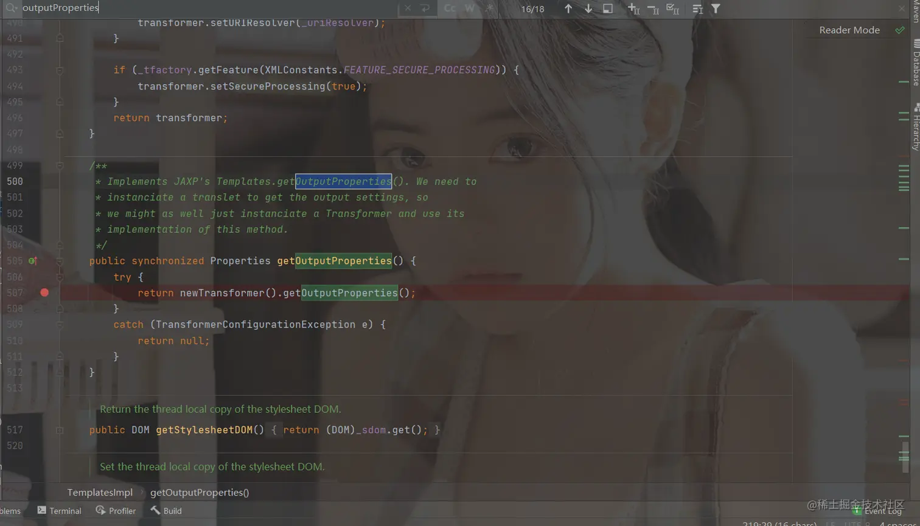This screenshot has width=920, height=526.
Task: Click TemplatesImpl in the breadcrumb bar
Action: (x=100, y=493)
